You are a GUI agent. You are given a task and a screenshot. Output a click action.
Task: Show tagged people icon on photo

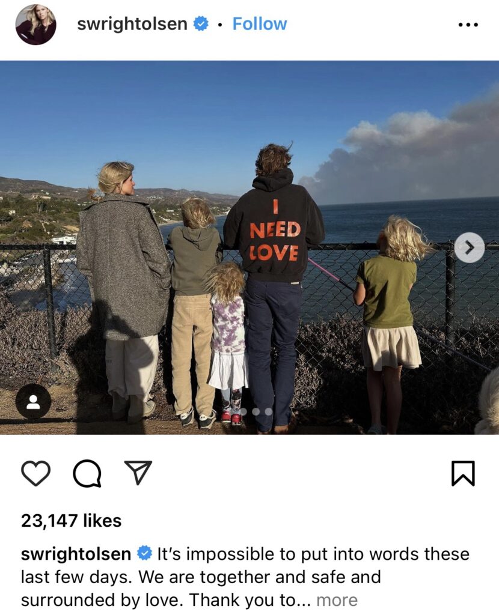tap(33, 402)
